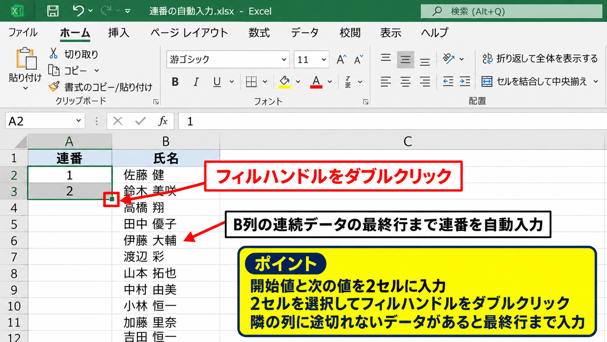Open the ファイル menu tab
This screenshot has width=607, height=342.
click(x=23, y=32)
